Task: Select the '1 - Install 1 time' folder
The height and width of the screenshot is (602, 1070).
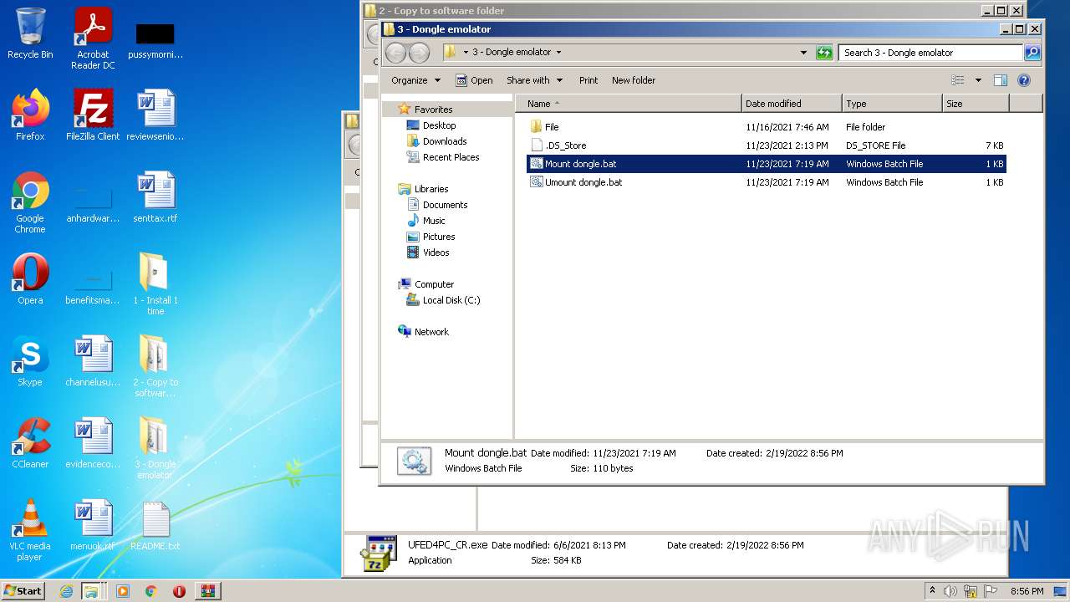Action: (x=155, y=284)
